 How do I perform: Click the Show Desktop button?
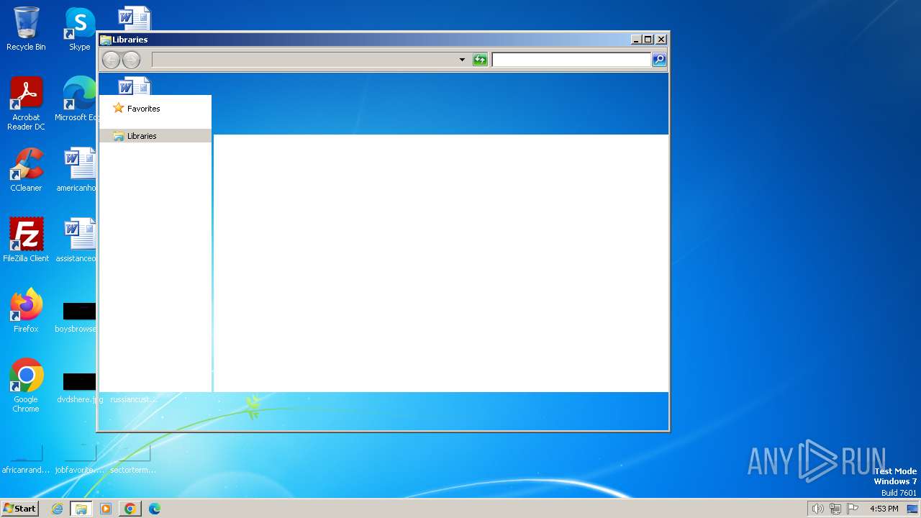(913, 509)
